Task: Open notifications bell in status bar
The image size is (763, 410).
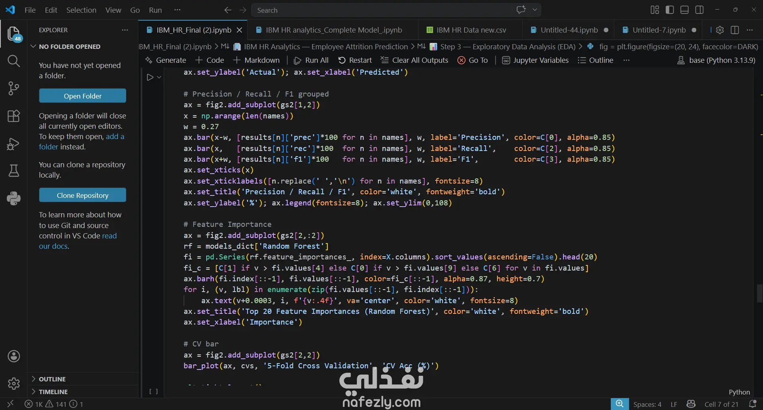Action: 752,404
